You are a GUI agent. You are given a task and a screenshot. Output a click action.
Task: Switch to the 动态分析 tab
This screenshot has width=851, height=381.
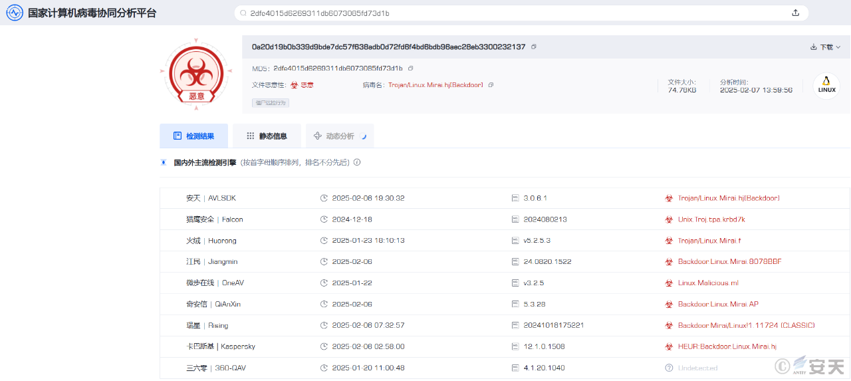click(340, 136)
